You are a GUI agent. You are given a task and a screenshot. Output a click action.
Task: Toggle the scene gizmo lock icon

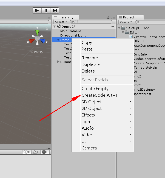[47, 29]
